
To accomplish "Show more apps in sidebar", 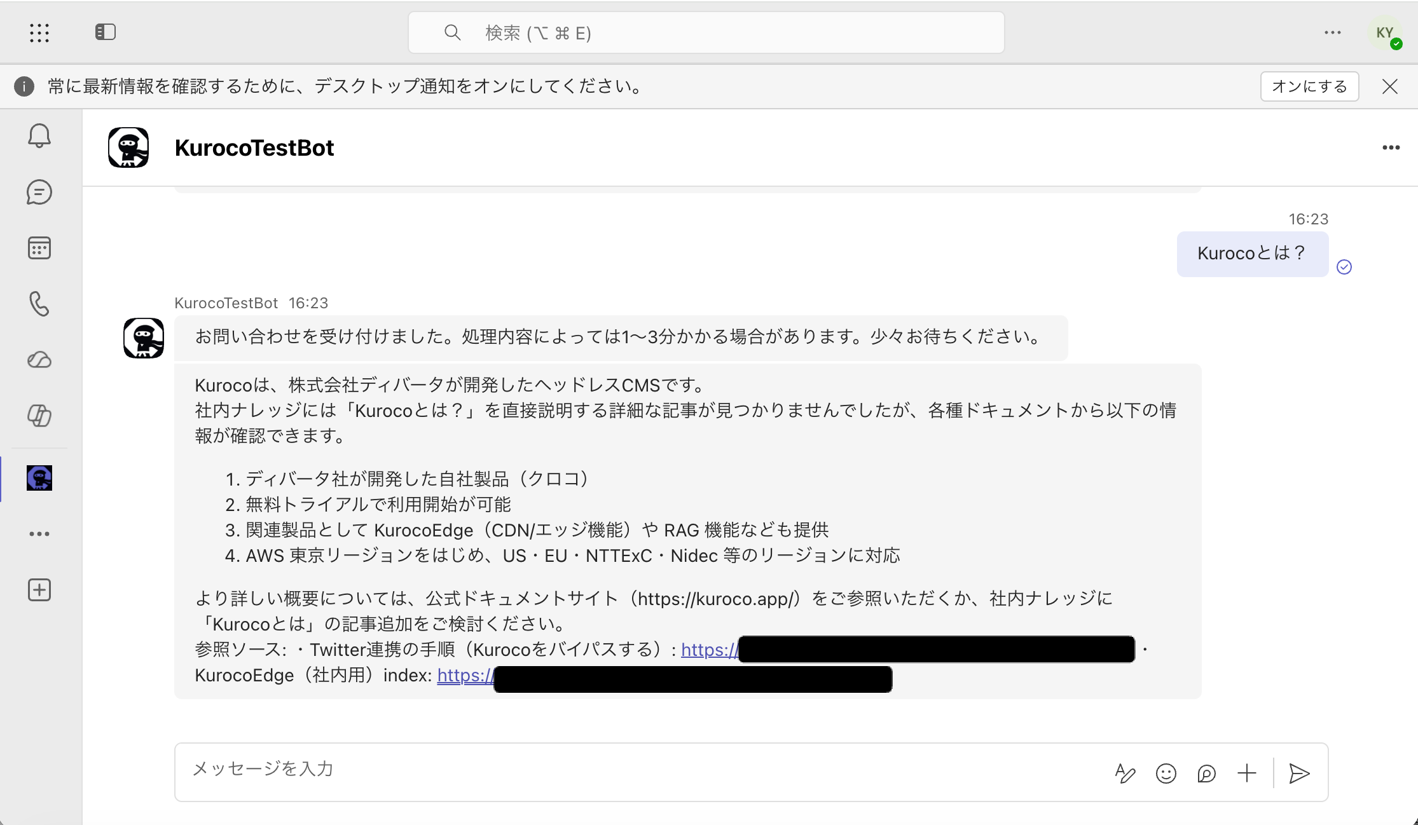I will (x=39, y=534).
